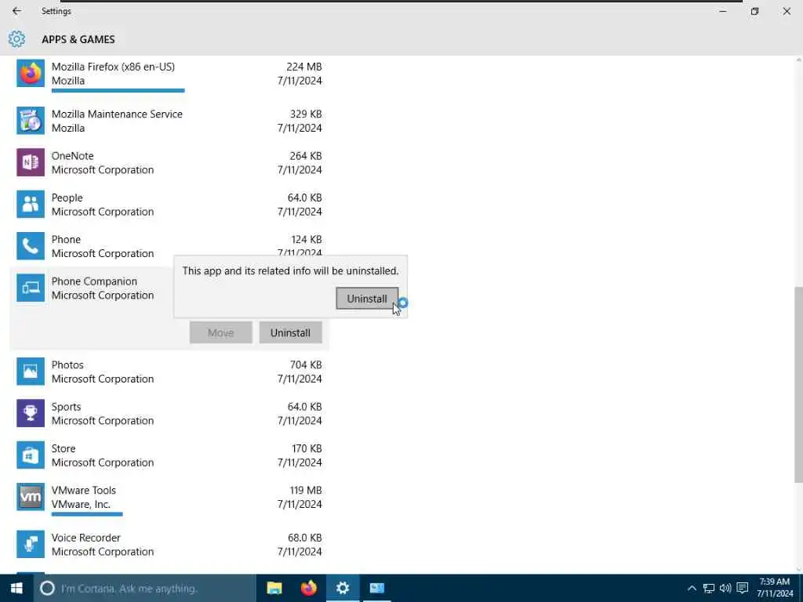Screen dimensions: 803x602
Task: Type in the Cortana search box
Action: tap(145, 588)
